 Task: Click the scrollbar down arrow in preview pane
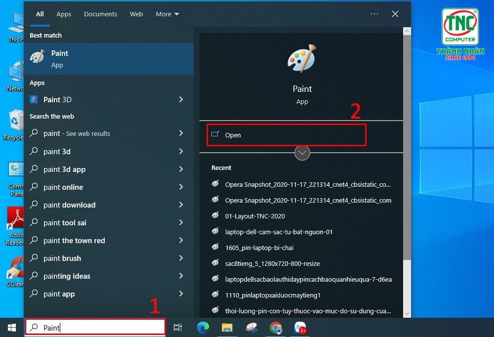point(407,314)
